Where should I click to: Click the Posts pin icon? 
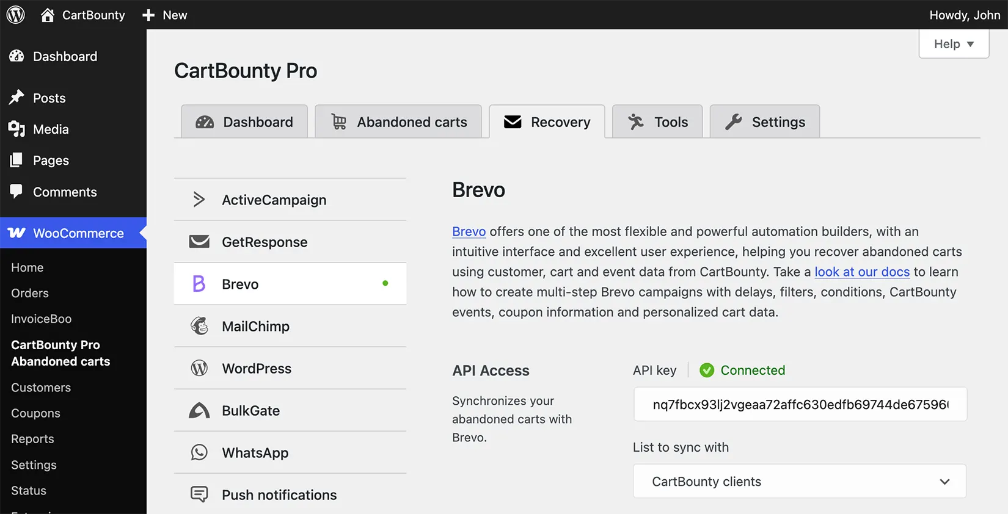[x=16, y=98]
